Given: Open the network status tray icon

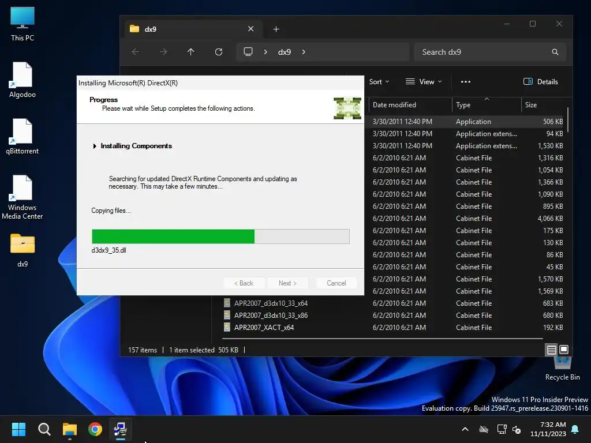Looking at the screenshot, I should click(502, 429).
